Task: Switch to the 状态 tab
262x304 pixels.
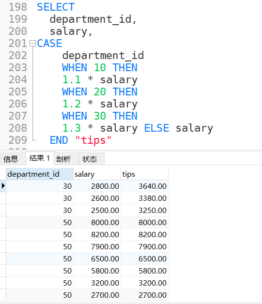Action: [x=92, y=159]
